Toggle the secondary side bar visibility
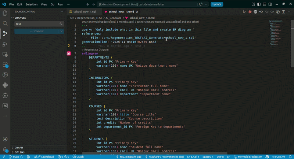The image size is (294, 159). [x=270, y=4]
